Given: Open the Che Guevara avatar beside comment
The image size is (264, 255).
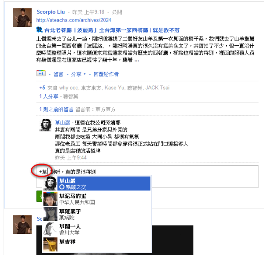Looking at the screenshot, I should 45,125.
